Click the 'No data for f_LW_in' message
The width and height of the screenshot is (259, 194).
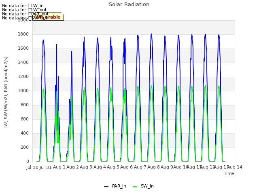tap(23, 6)
